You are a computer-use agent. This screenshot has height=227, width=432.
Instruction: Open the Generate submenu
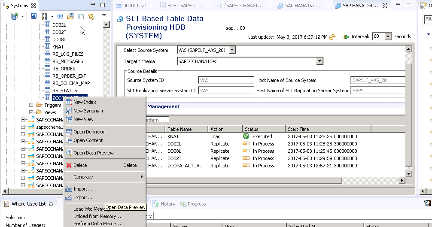click(105, 177)
